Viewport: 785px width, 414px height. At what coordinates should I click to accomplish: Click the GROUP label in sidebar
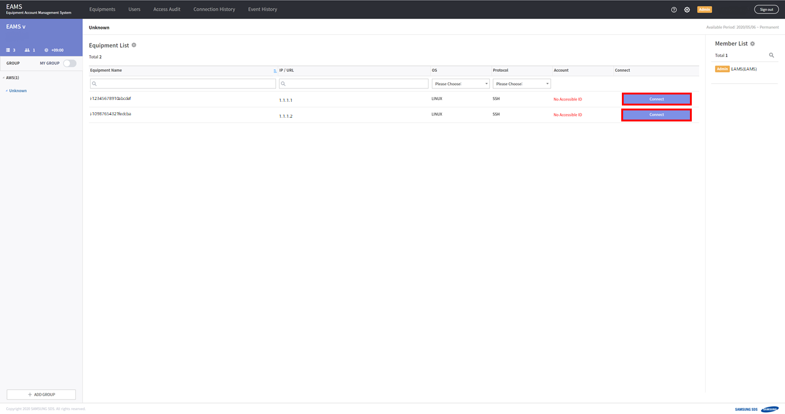13,63
